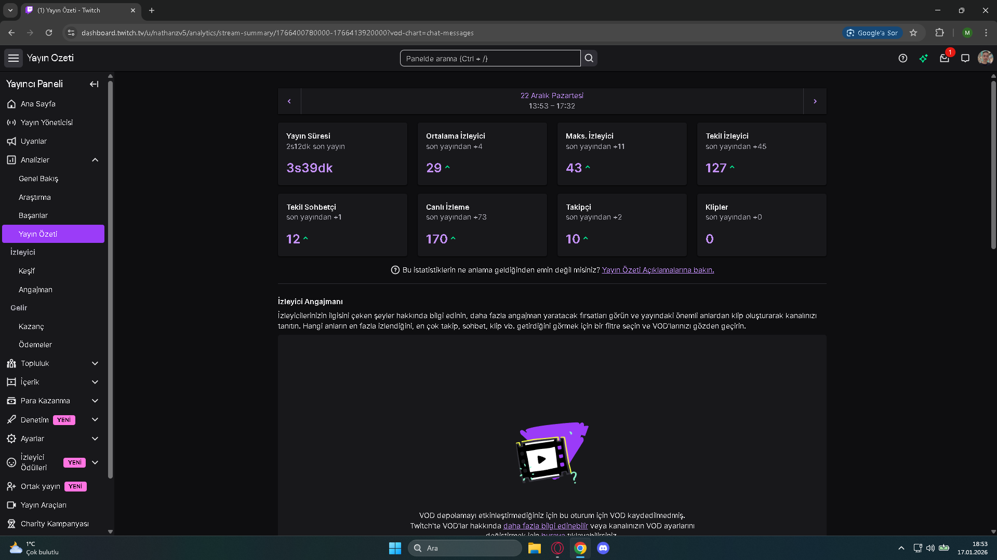The width and height of the screenshot is (997, 560).
Task: Click the Yayın Araçları camera icon
Action: 11,505
